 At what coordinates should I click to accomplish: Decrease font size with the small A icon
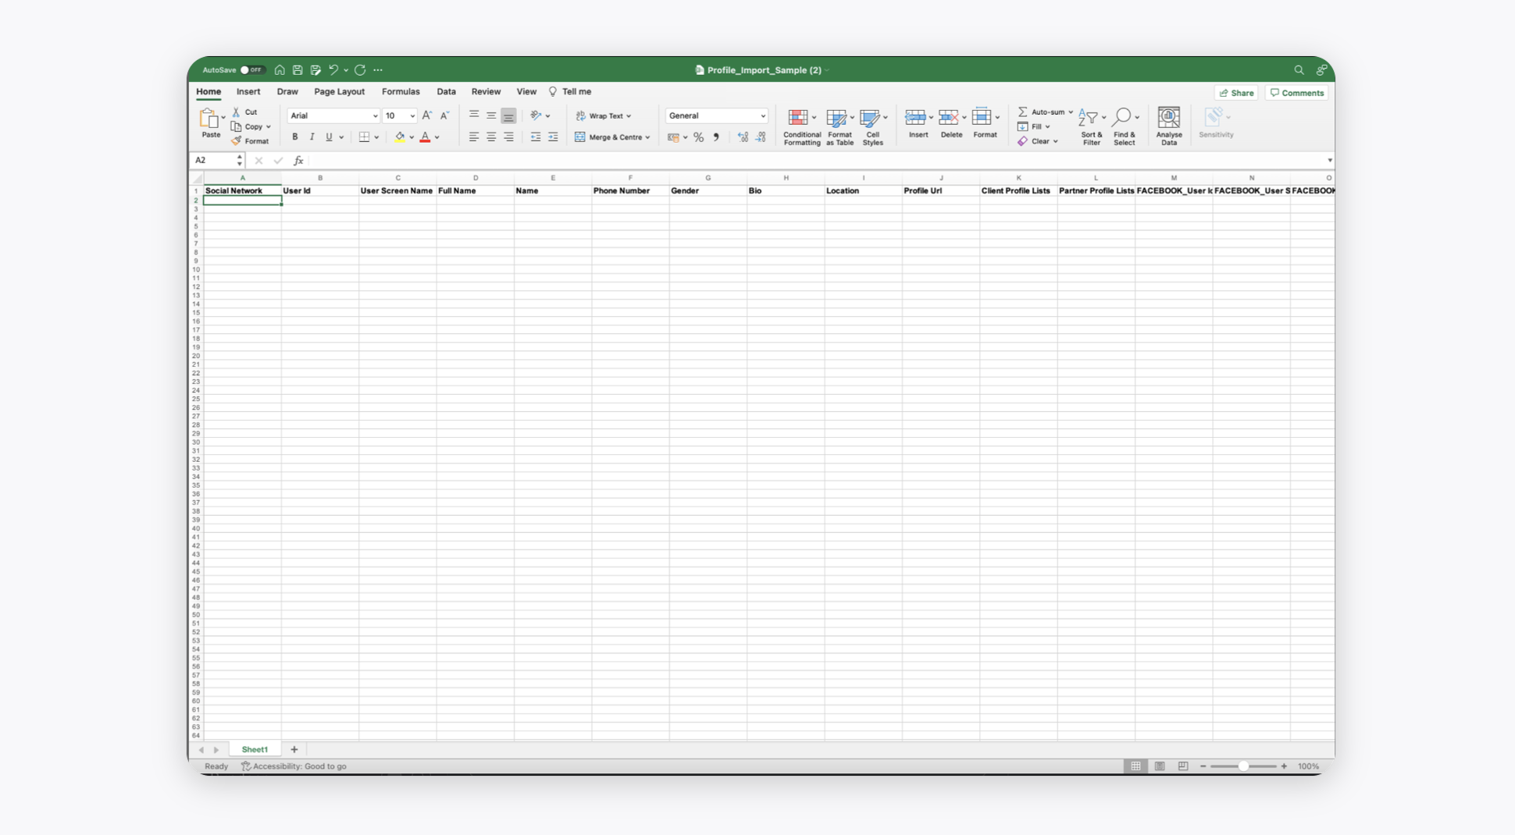444,115
